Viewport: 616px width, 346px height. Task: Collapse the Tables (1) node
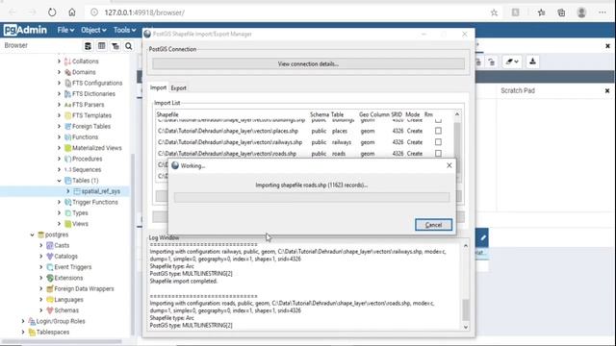pos(60,181)
